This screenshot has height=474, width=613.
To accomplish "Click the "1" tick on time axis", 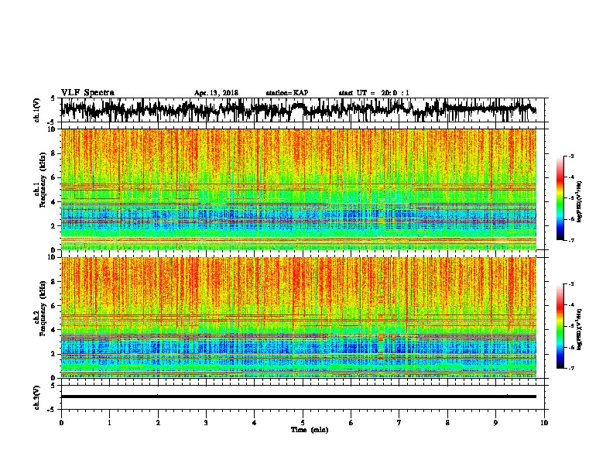I will (x=109, y=423).
